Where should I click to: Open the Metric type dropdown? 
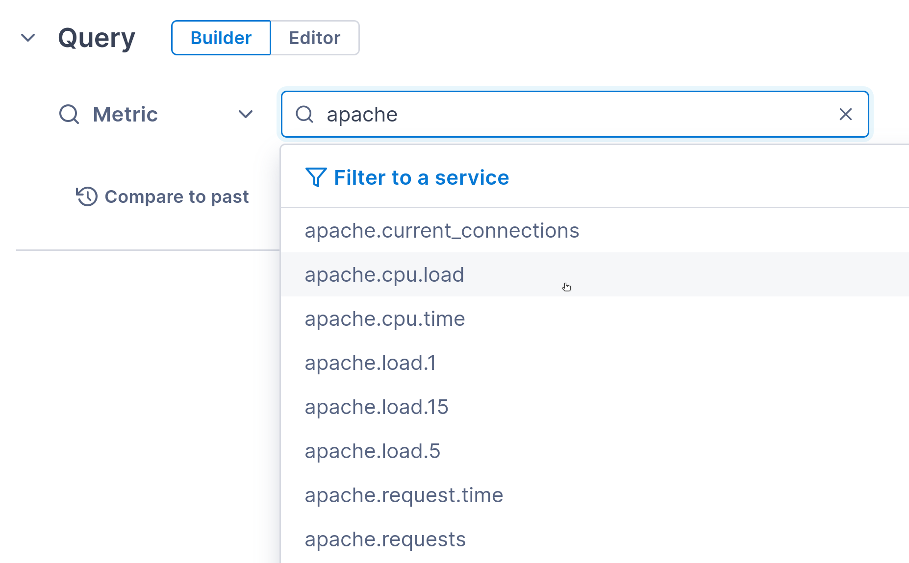click(x=245, y=114)
